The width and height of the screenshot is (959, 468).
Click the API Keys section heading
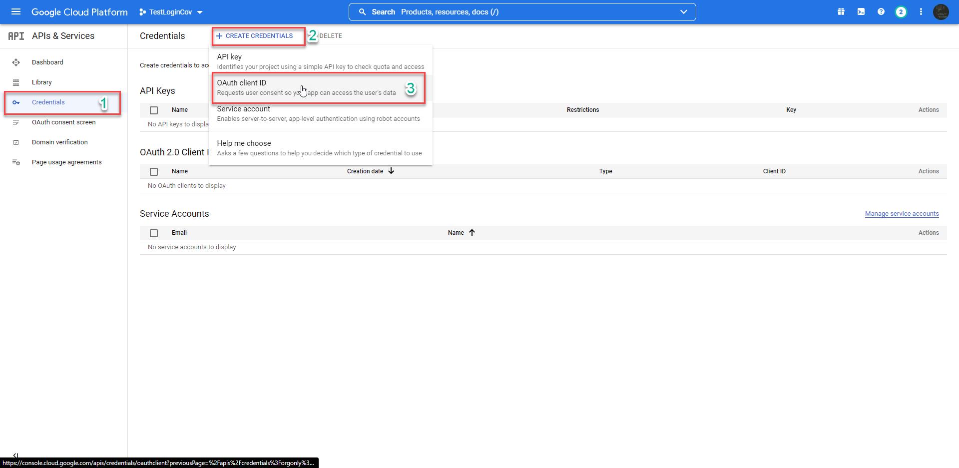(x=157, y=91)
